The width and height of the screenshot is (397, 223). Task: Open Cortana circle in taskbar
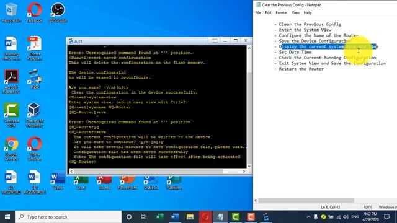point(129,217)
